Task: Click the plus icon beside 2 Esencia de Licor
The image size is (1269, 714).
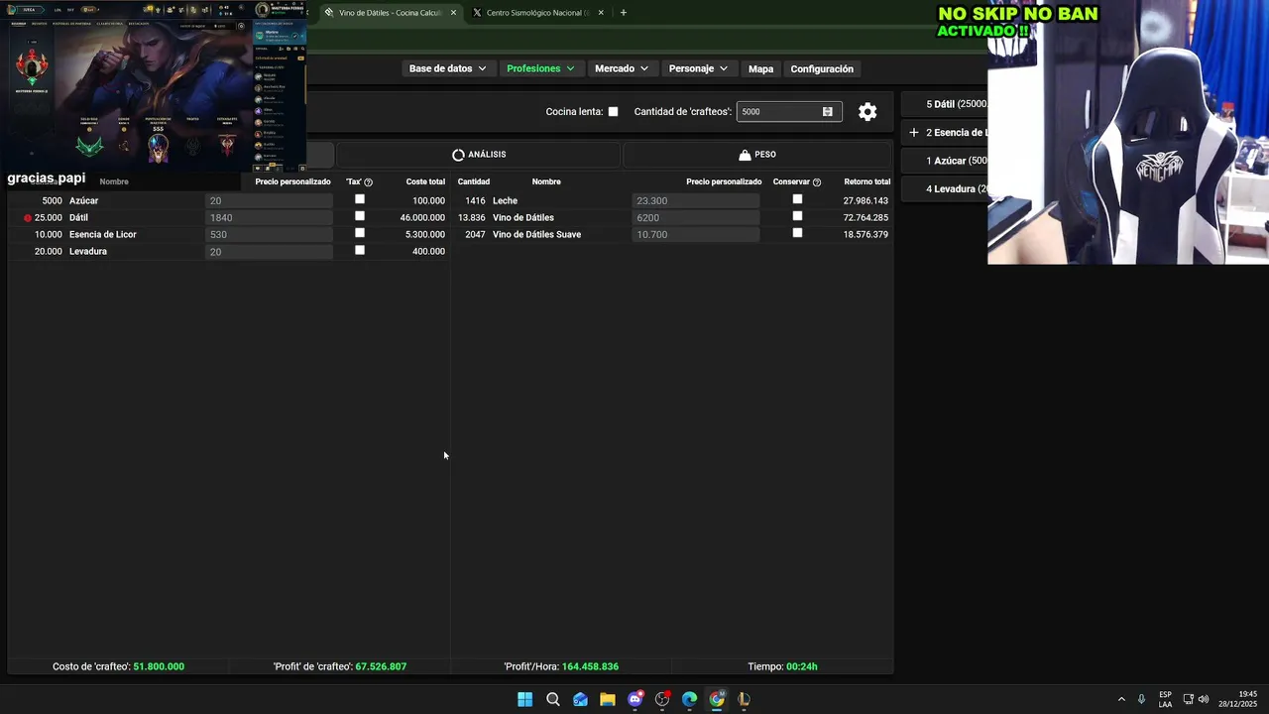Action: 914,132
